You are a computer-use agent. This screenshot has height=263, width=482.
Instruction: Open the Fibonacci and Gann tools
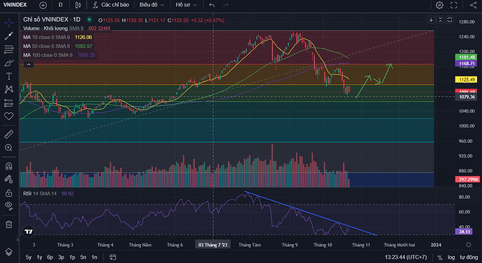tap(9, 49)
